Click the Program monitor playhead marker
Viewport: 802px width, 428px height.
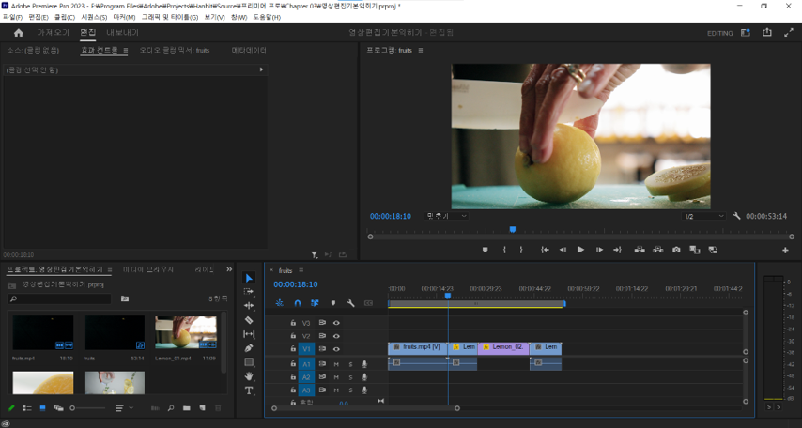512,230
